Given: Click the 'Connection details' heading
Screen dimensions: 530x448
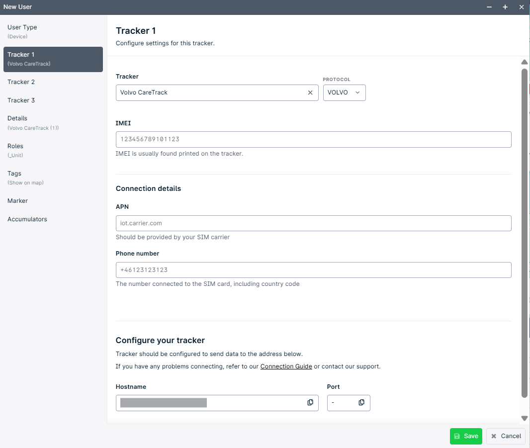Looking at the screenshot, I should point(148,188).
